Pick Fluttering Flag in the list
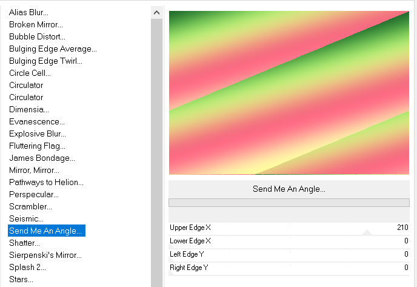417x287 pixels. coord(37,146)
